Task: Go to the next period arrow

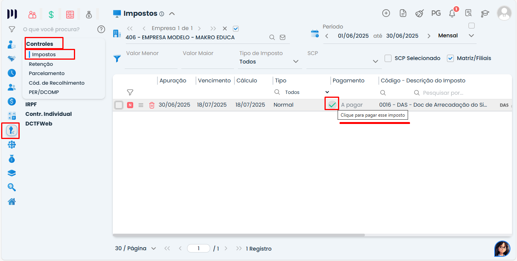Action: click(429, 36)
